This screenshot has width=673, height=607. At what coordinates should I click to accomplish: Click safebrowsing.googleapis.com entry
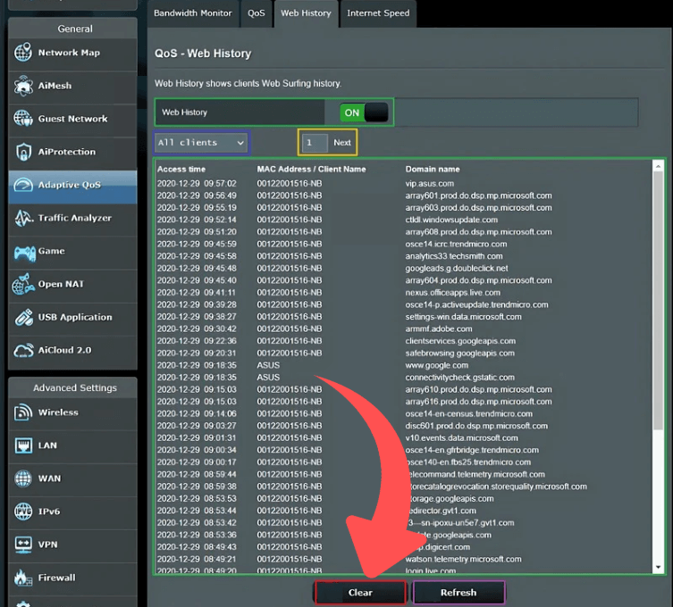459,353
